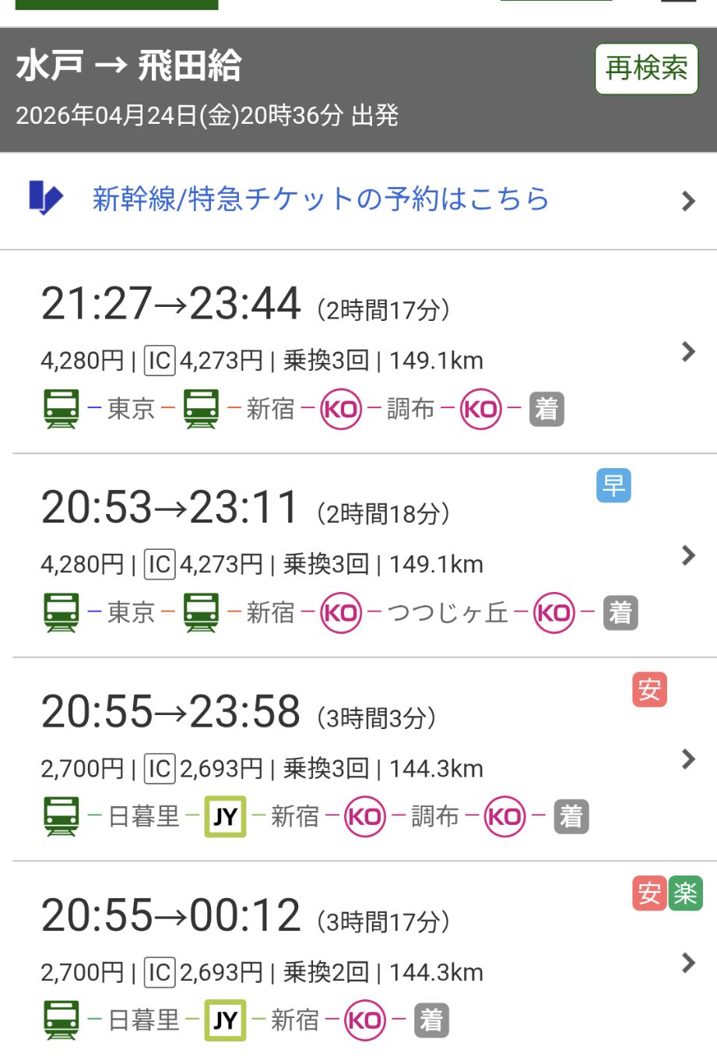Viewport: 717px width, 1064px height.
Task: Open the chevron on the ticket reservation row
Action: tap(687, 201)
